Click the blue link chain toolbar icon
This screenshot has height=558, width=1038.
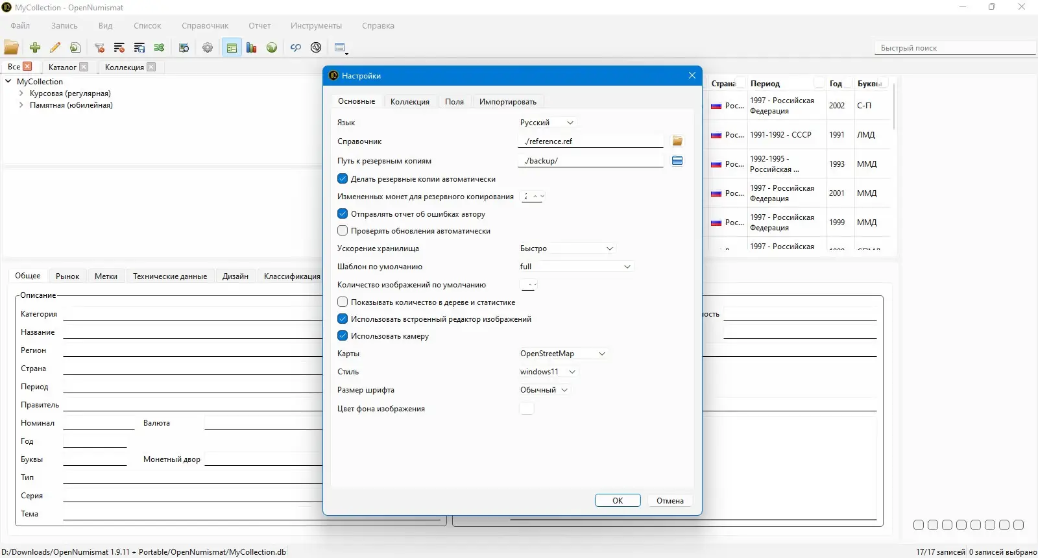pyautogui.click(x=296, y=47)
